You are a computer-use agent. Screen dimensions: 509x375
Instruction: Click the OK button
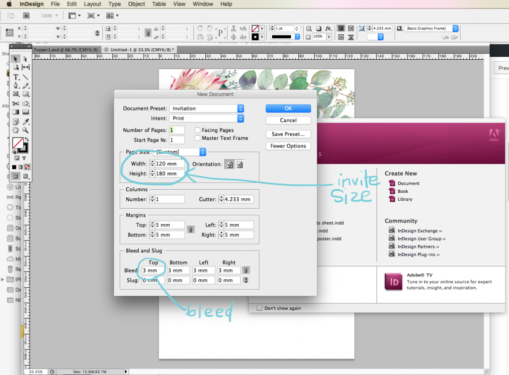(x=288, y=108)
